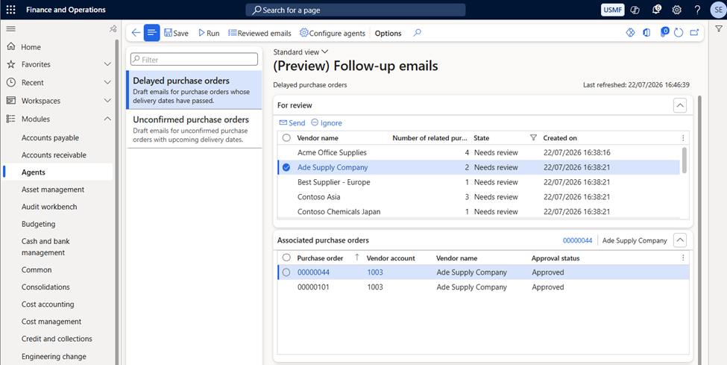This screenshot has height=365, width=727.
Task: Open Accounts receivable module
Action: tap(54, 155)
